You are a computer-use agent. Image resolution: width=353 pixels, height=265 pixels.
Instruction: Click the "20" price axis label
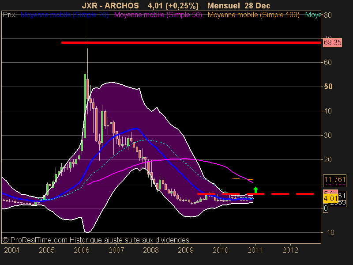[328, 160]
